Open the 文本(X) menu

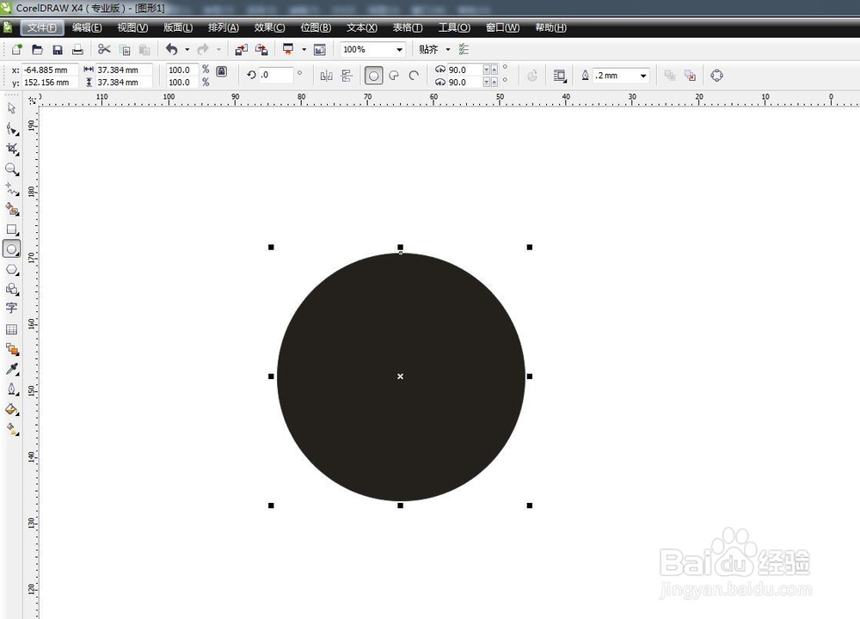362,28
